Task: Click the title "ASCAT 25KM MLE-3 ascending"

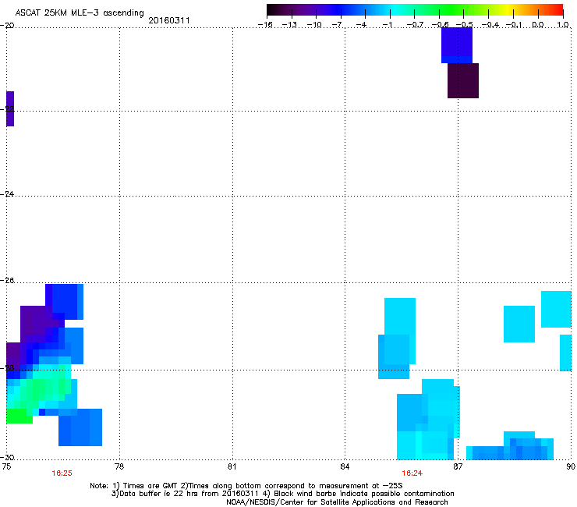Action: [x=80, y=12]
